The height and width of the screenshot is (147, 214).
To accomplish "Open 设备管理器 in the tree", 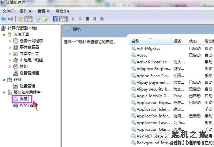I will point(29,73).
